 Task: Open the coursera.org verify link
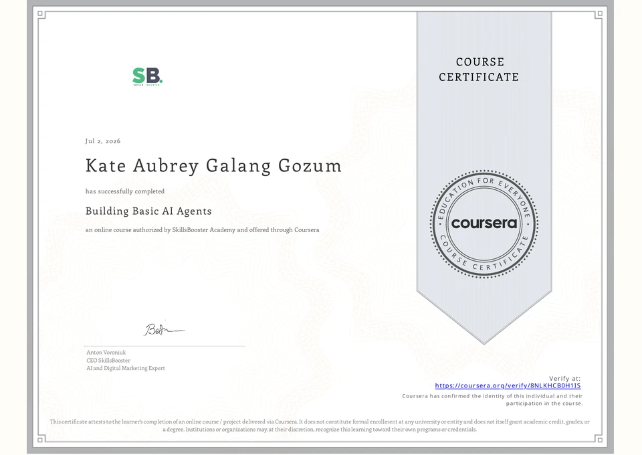(x=508, y=385)
